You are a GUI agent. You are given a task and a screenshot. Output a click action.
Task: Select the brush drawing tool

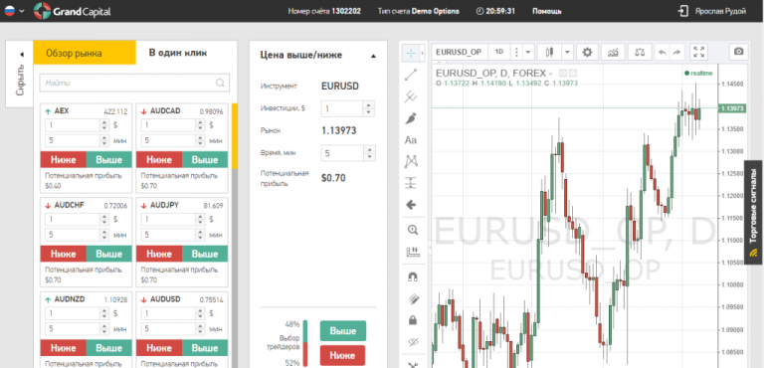[x=411, y=118]
